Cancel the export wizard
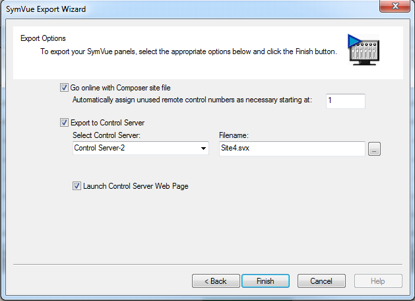This screenshot has width=415, height=301. tap(321, 281)
